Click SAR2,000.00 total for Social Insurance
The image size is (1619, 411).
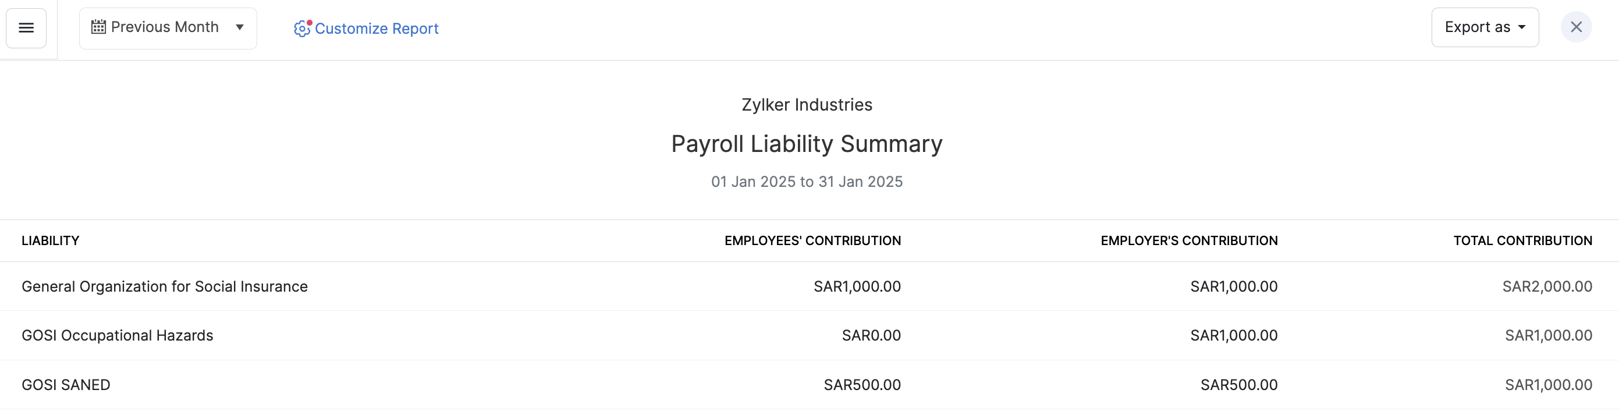coord(1547,286)
